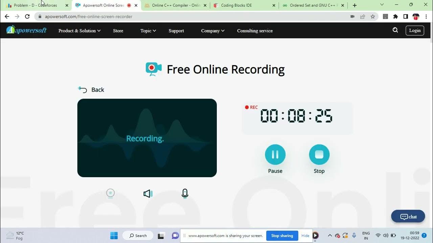Close the Codeforces tab
Screen dimensions: 433x243
click(67, 5)
